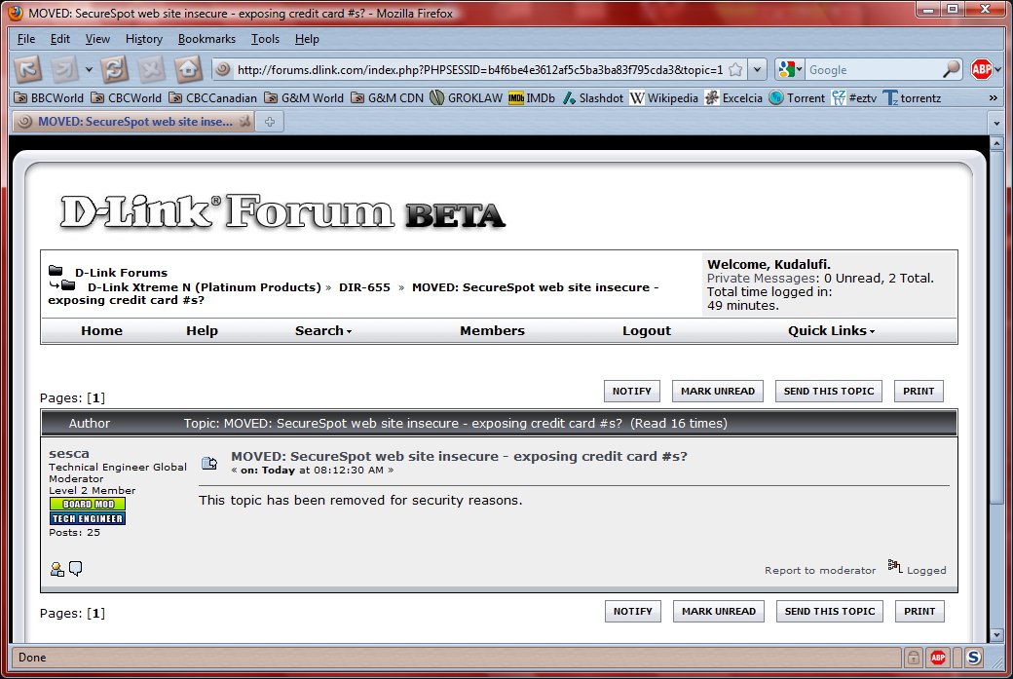The height and width of the screenshot is (679, 1013).
Task: Open the DIR-655 breadcrumb link
Action: tap(364, 287)
